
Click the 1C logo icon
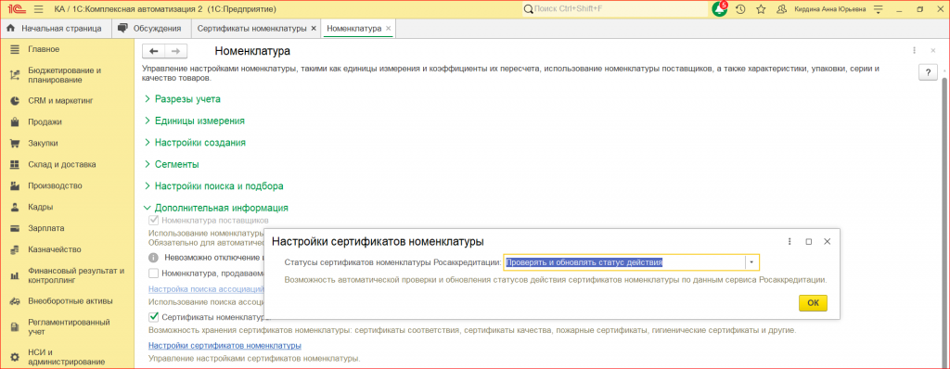[16, 9]
